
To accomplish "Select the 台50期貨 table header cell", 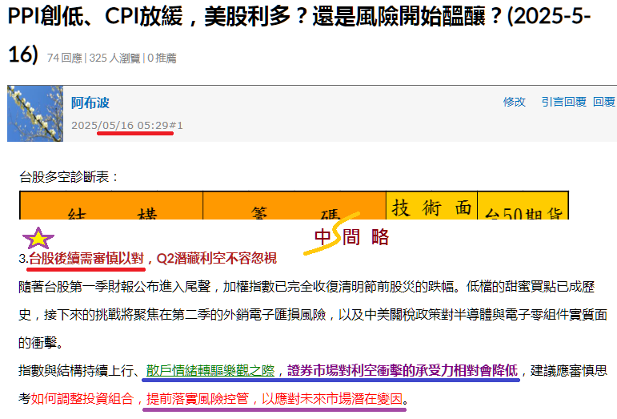I will 523,214.
